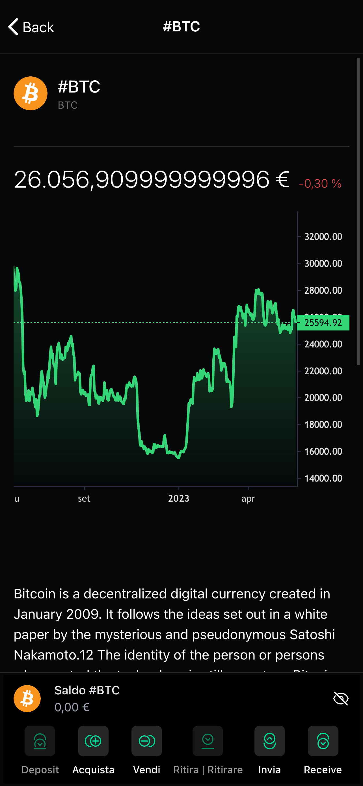363x786 pixels.
Task: Click the 2023 year label on chart axis
Action: coord(179,499)
